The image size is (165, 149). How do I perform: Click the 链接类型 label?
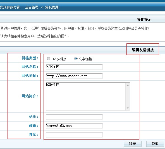[x=30, y=58]
